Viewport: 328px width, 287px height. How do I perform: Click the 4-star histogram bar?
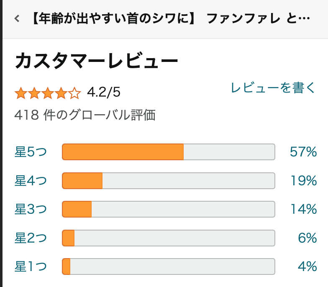(x=168, y=181)
